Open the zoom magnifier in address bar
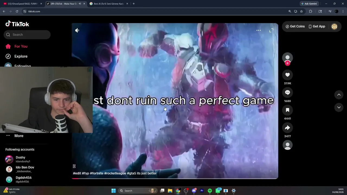 coord(290,11)
